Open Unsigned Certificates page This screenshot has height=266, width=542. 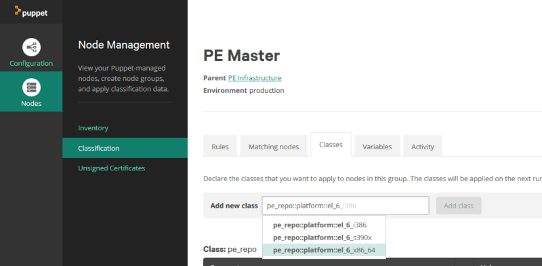point(111,168)
